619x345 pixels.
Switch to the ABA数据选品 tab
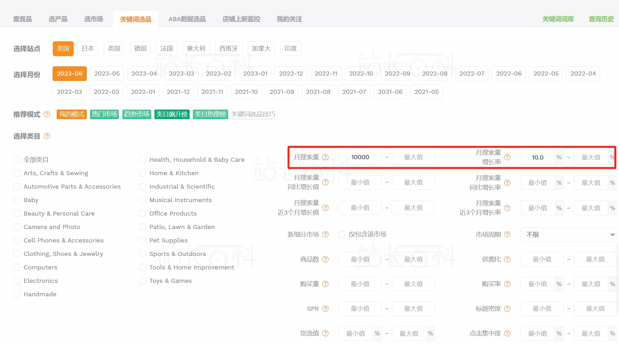click(187, 19)
